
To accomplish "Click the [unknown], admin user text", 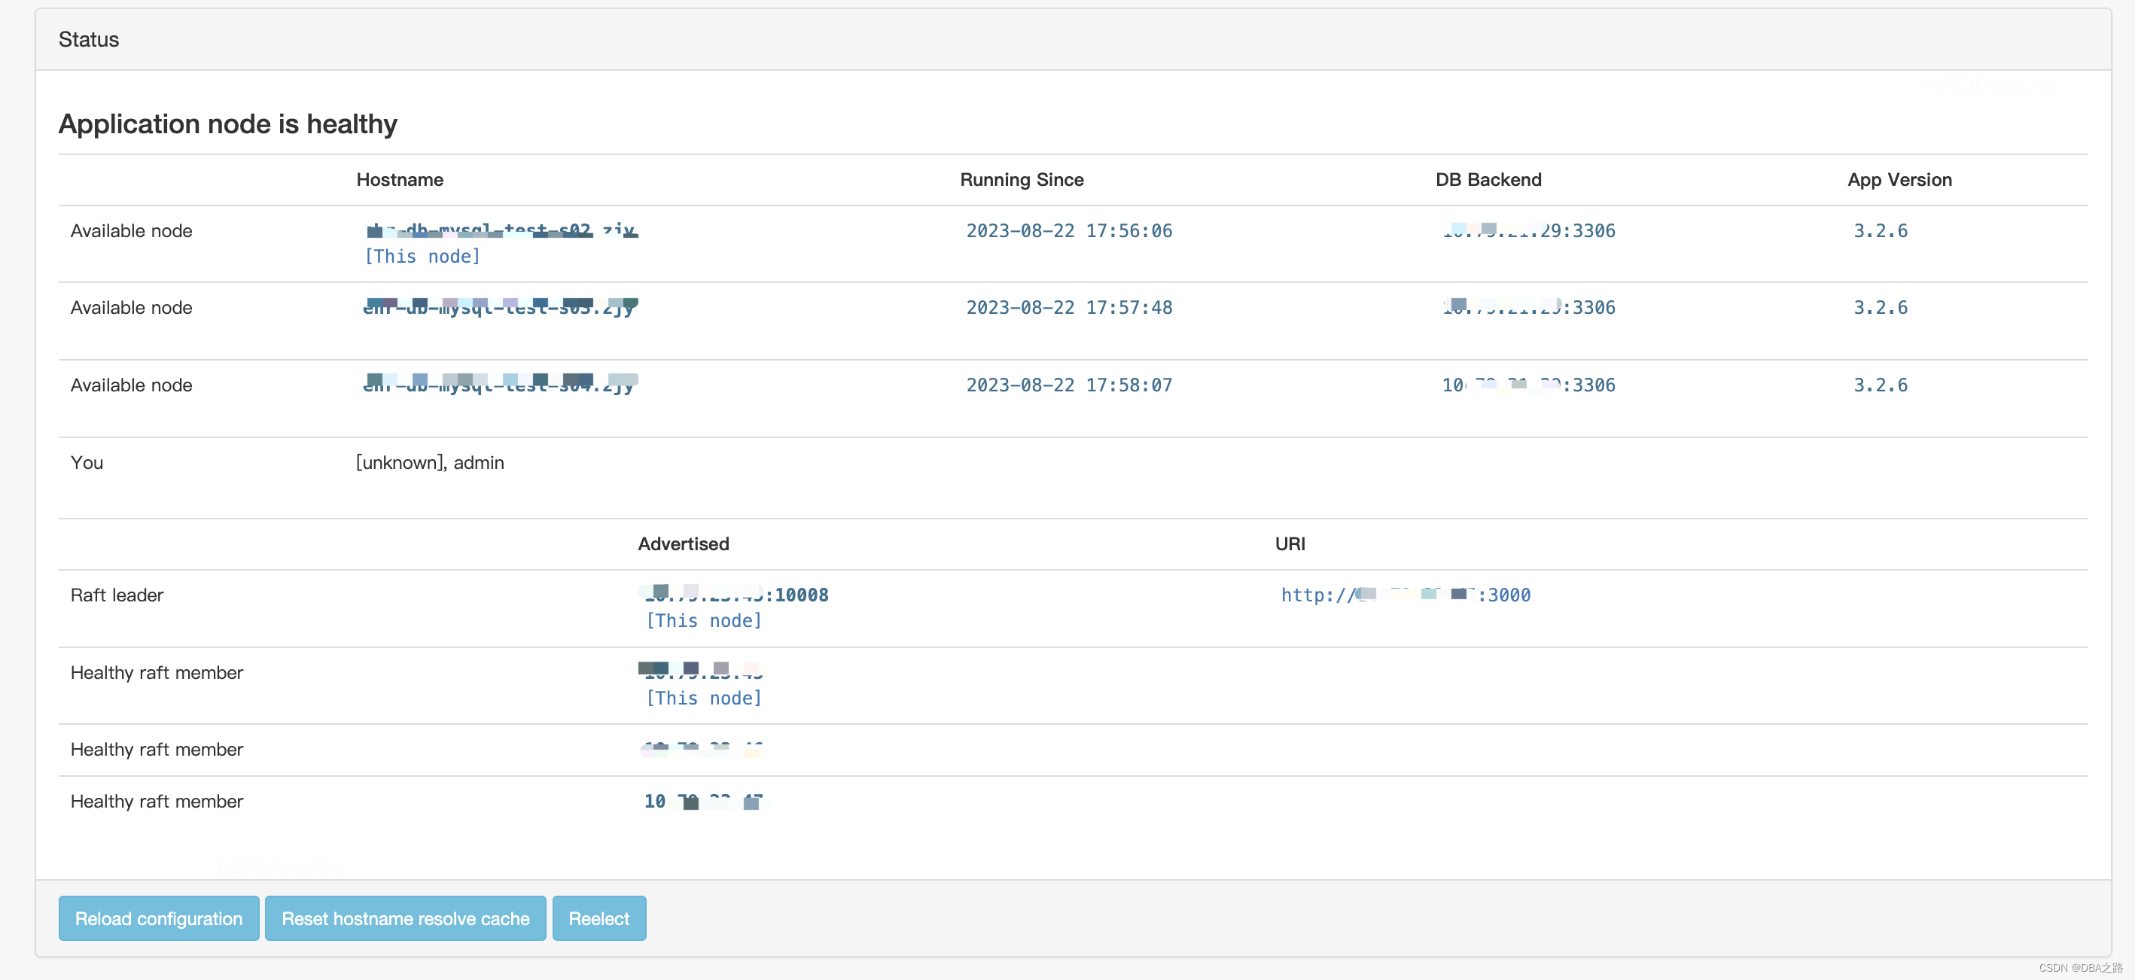I will (429, 462).
